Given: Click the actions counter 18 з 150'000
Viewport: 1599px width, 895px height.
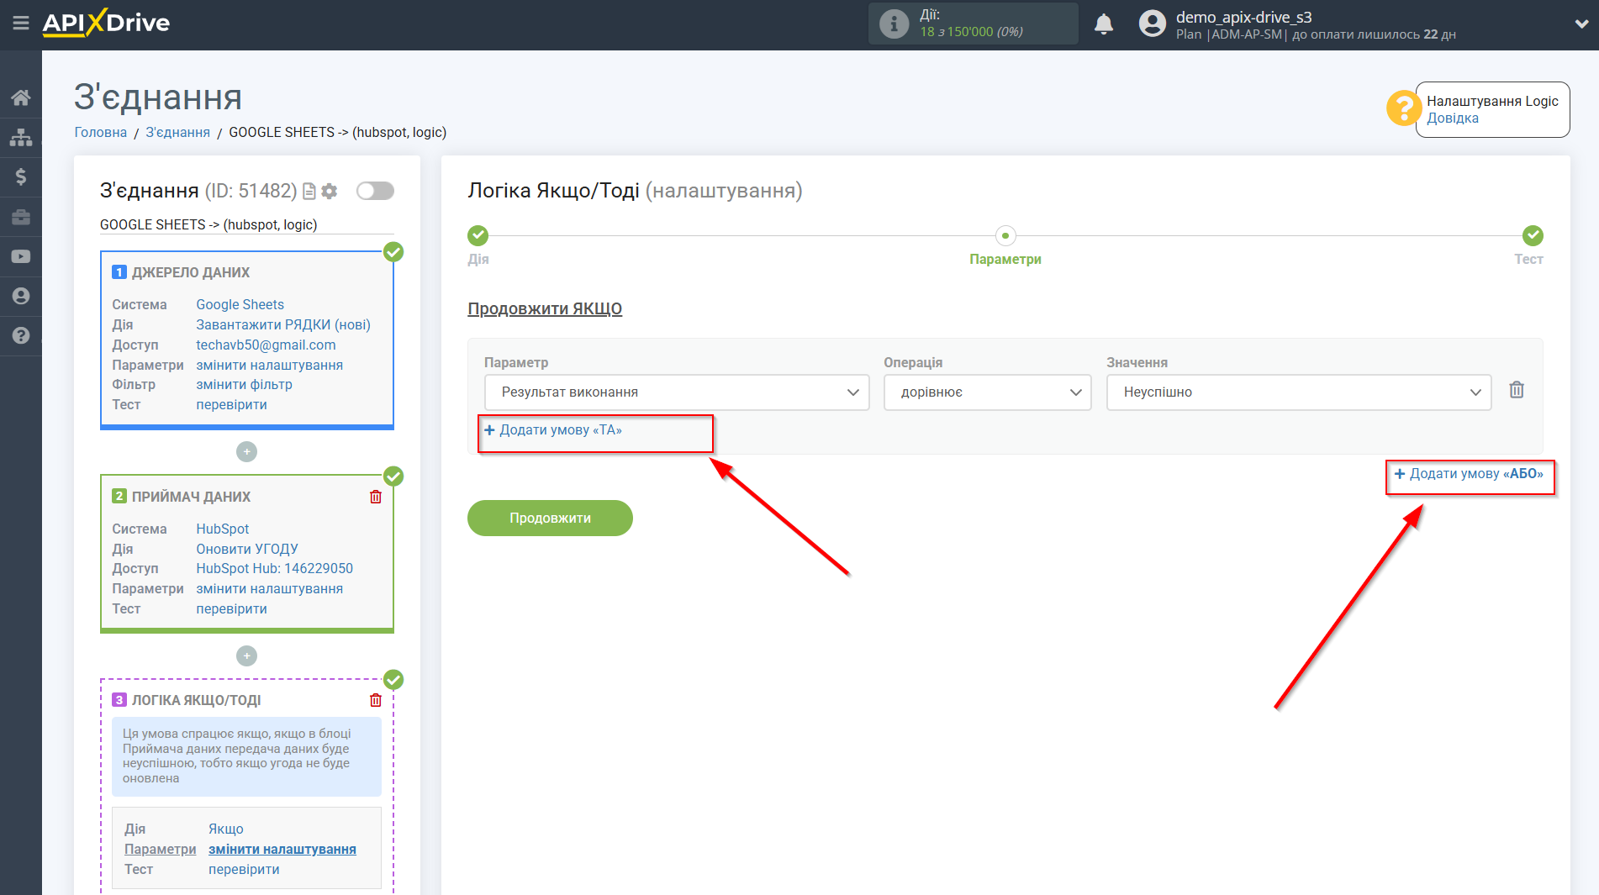Looking at the screenshot, I should coord(971,32).
